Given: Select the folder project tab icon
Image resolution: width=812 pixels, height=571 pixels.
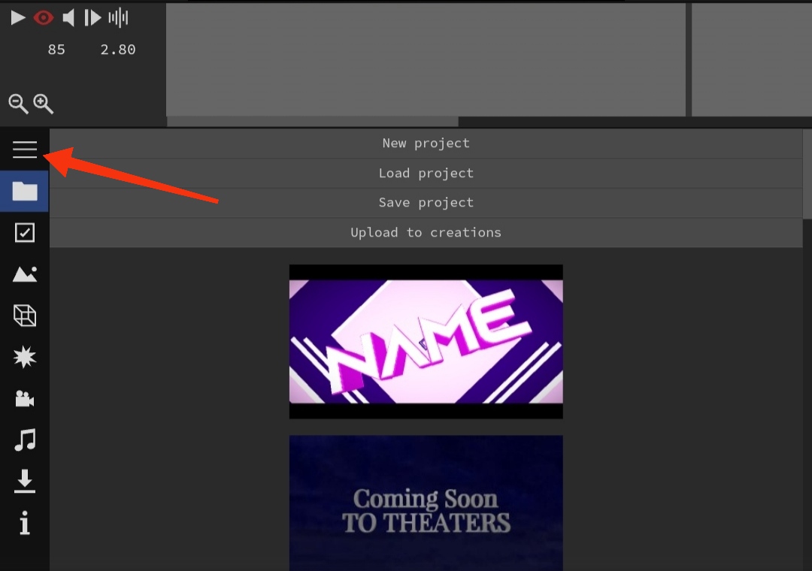Looking at the screenshot, I should tap(24, 191).
